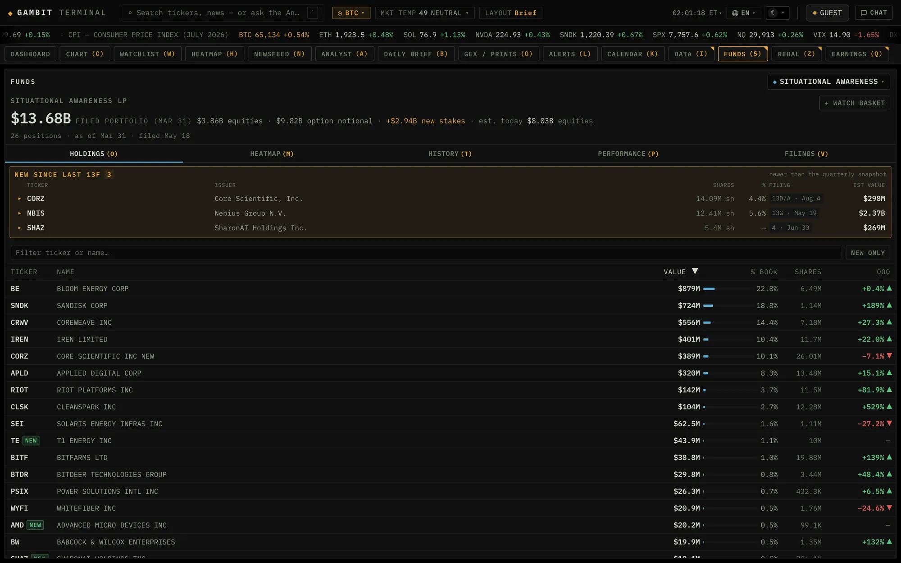This screenshot has height=563, width=901.
Task: Click the Gambit Terminal diamond logo
Action: pos(10,13)
